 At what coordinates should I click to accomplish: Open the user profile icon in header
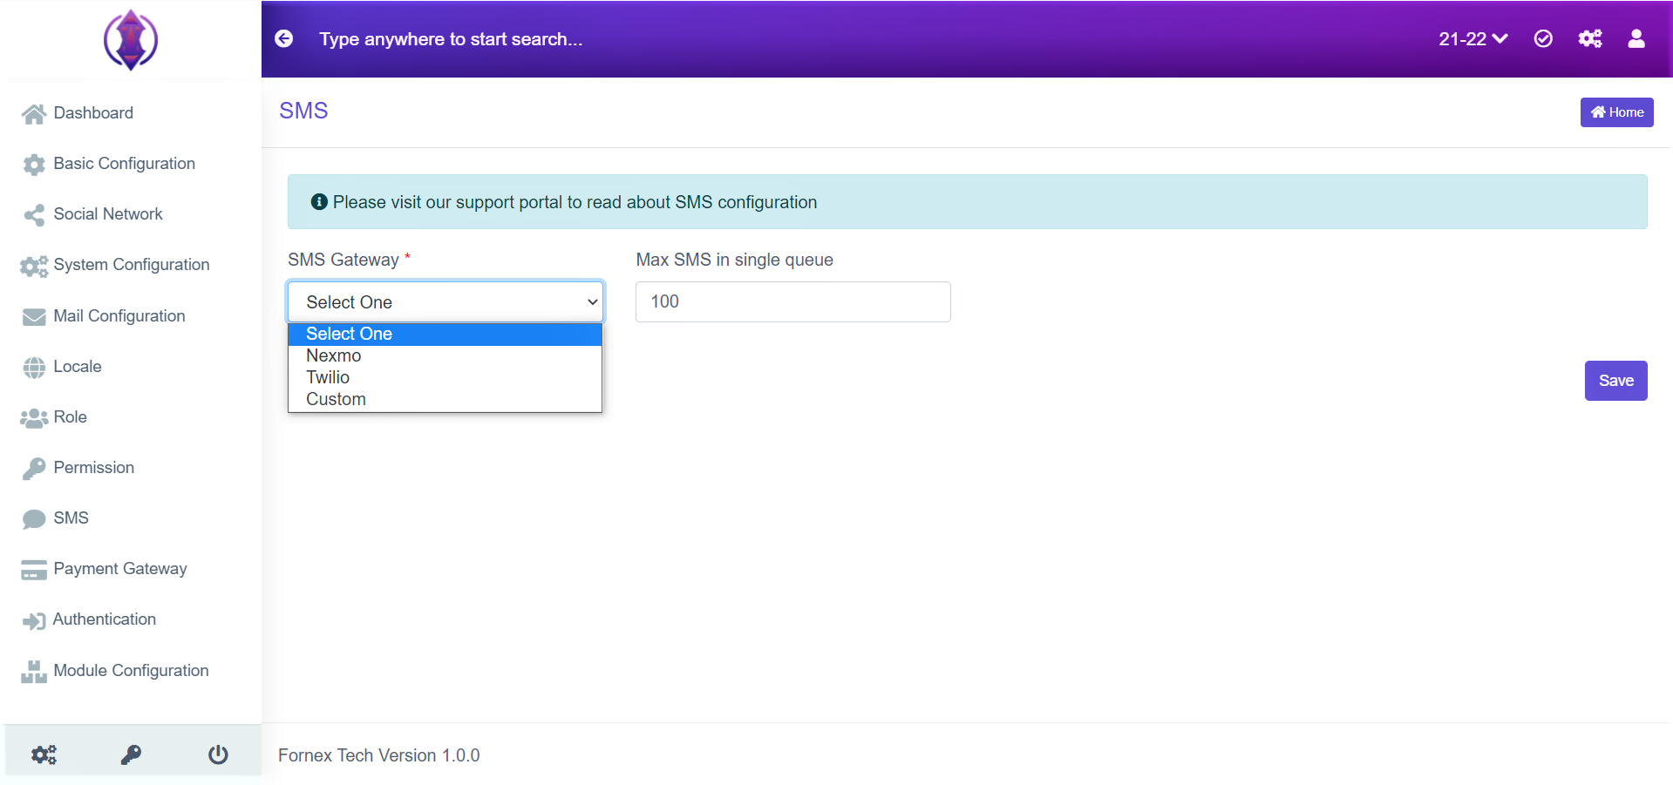1636,39
